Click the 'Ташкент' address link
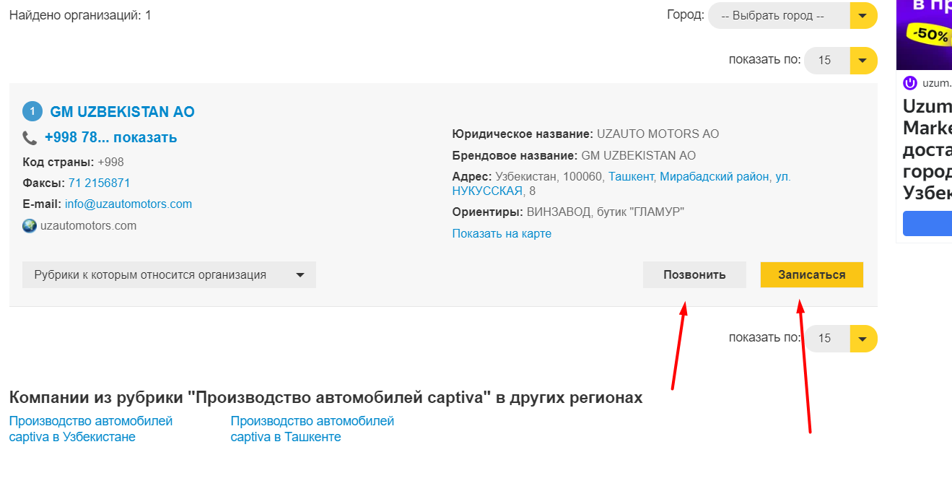The image size is (952, 486). click(x=631, y=176)
